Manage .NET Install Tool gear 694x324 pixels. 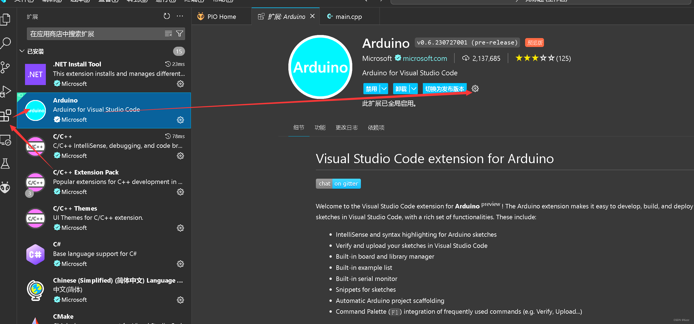[180, 84]
